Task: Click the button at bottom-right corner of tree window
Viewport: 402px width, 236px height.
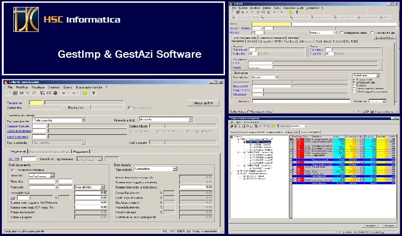Action: point(389,226)
